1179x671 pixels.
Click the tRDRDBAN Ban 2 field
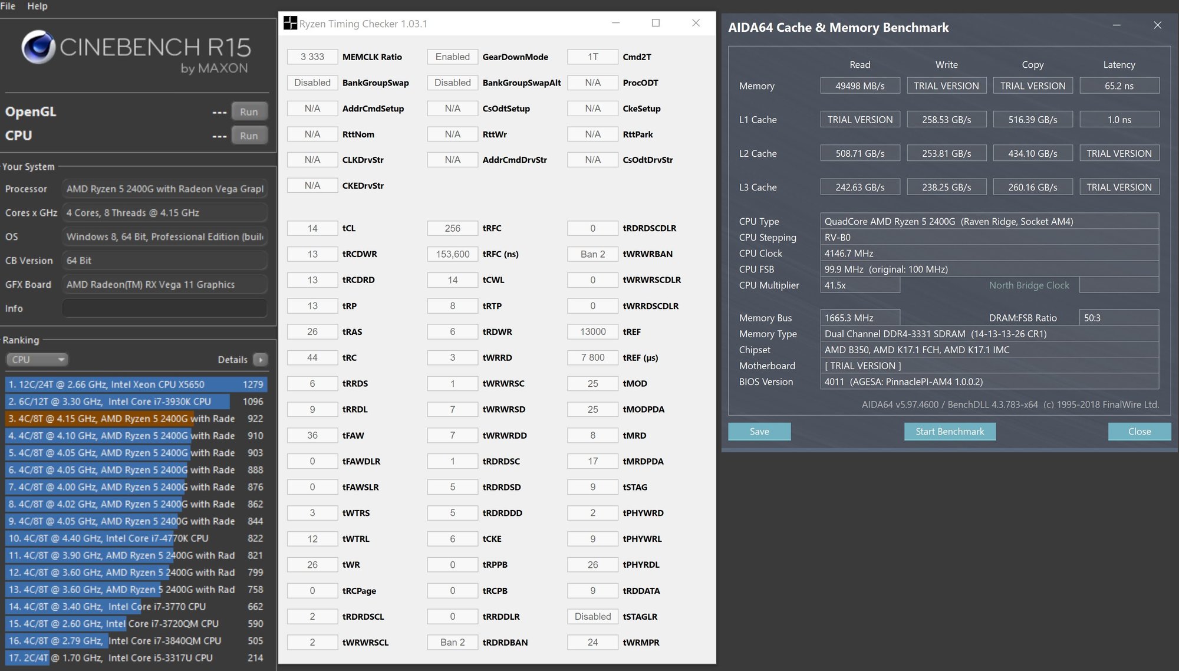pos(453,642)
